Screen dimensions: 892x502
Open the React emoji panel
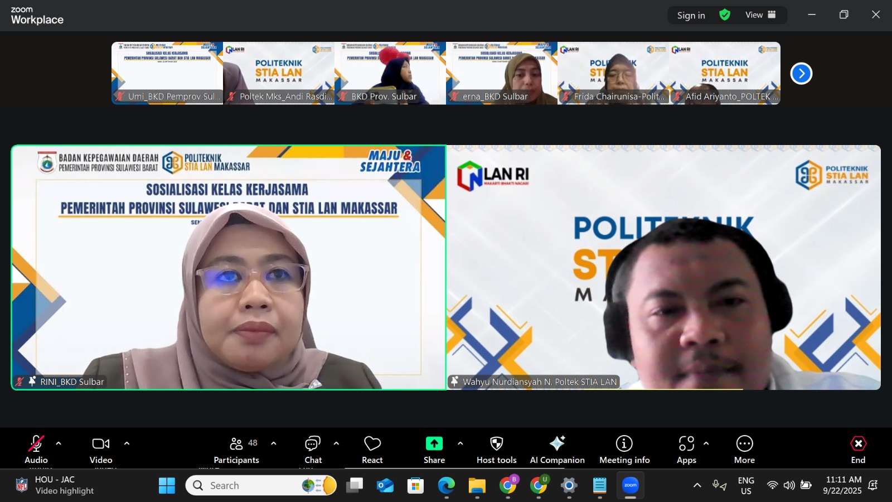pos(372,449)
